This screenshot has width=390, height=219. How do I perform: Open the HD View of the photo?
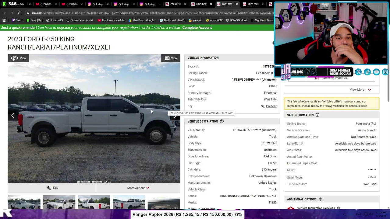pos(171,58)
